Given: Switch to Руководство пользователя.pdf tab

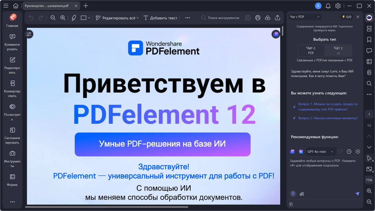Looking at the screenshot, I should [x=47, y=6].
